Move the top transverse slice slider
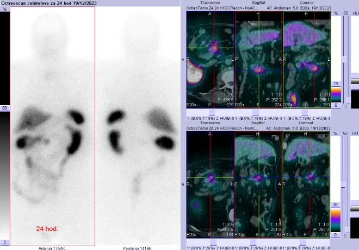 click(x=212, y=112)
